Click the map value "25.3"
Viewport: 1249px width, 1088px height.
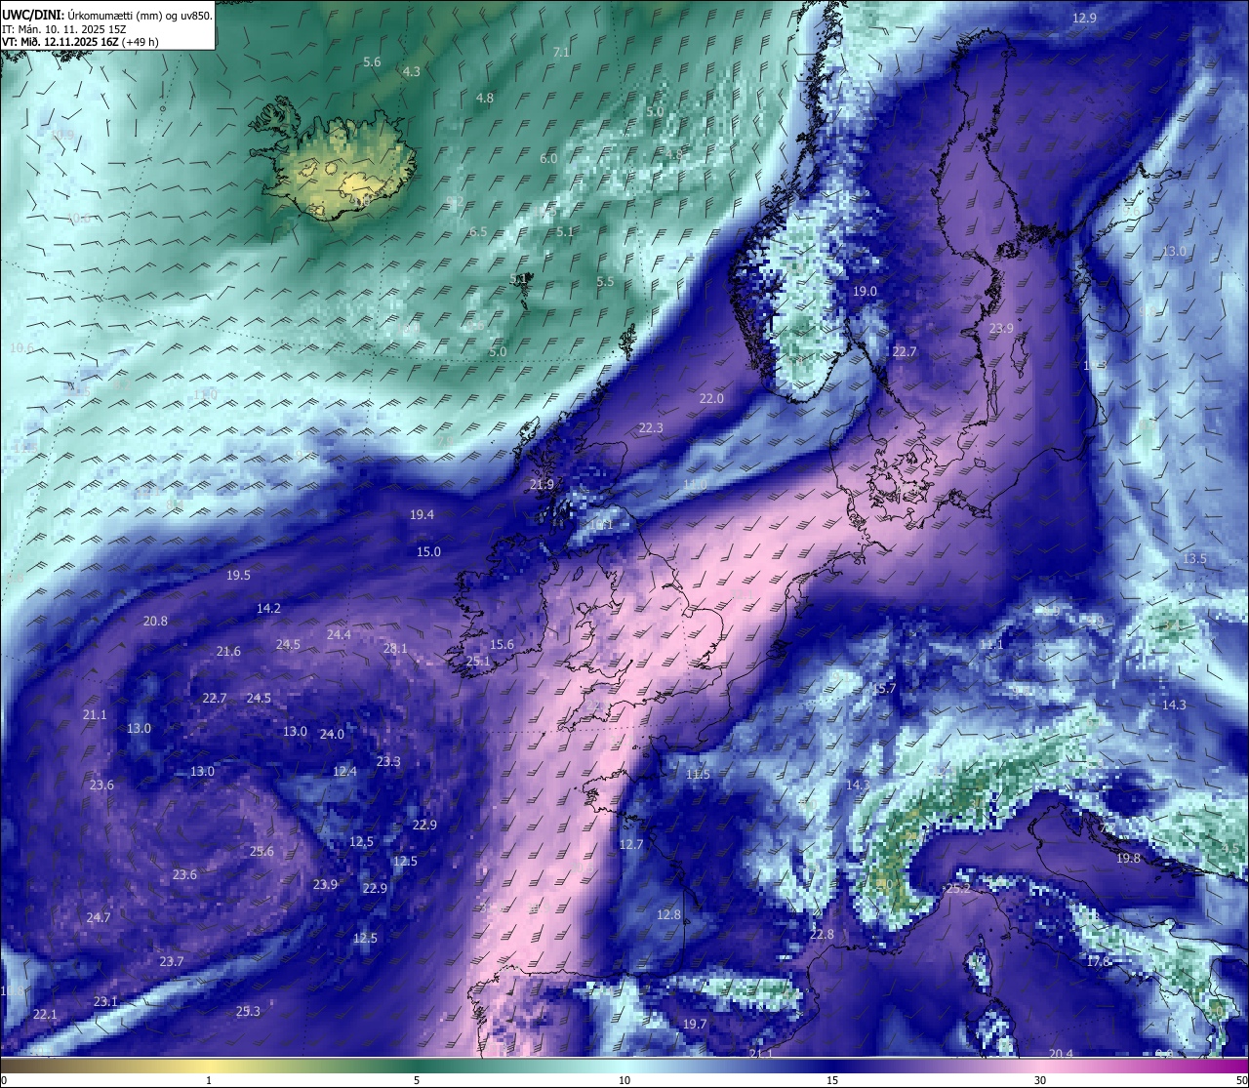click(x=248, y=1012)
